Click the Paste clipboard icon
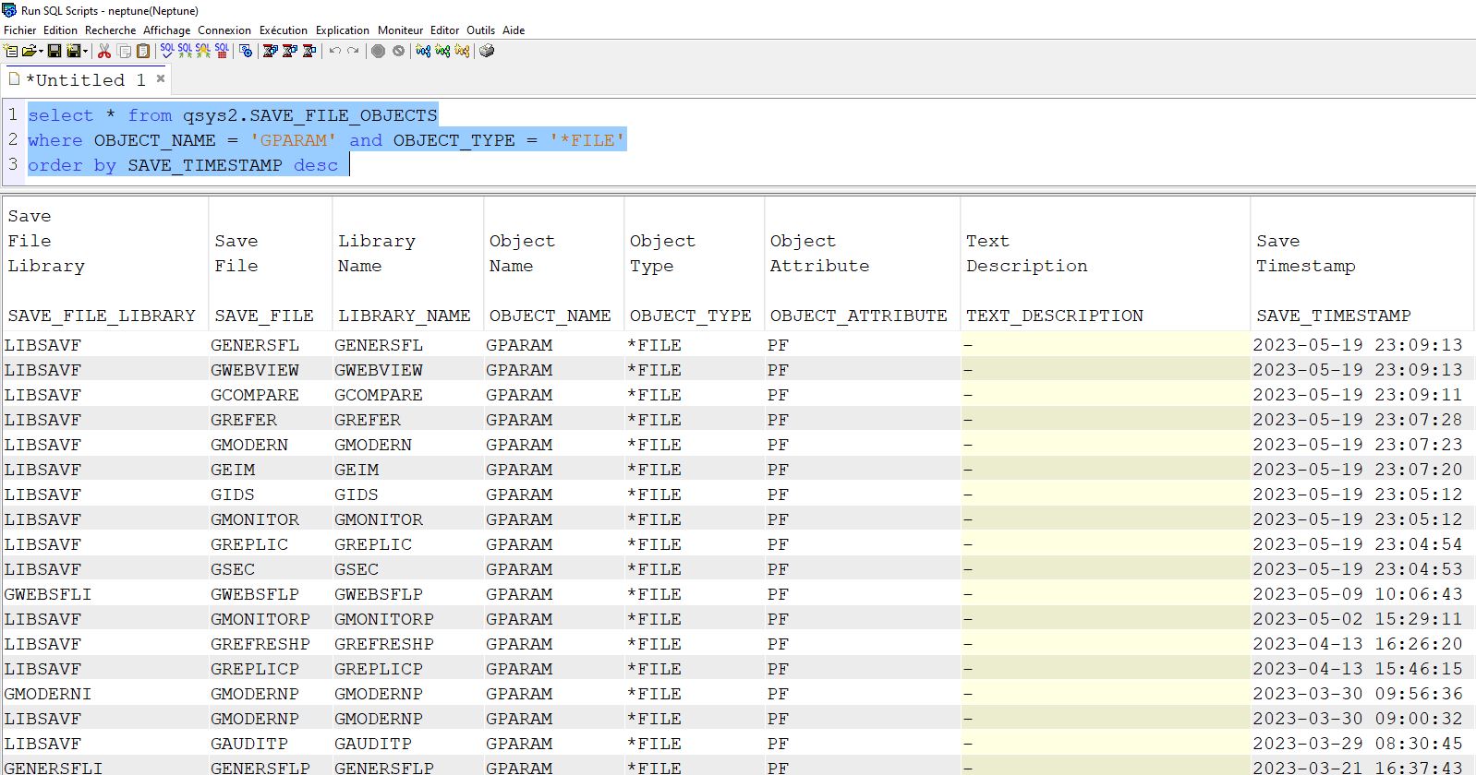The image size is (1476, 775). click(143, 51)
